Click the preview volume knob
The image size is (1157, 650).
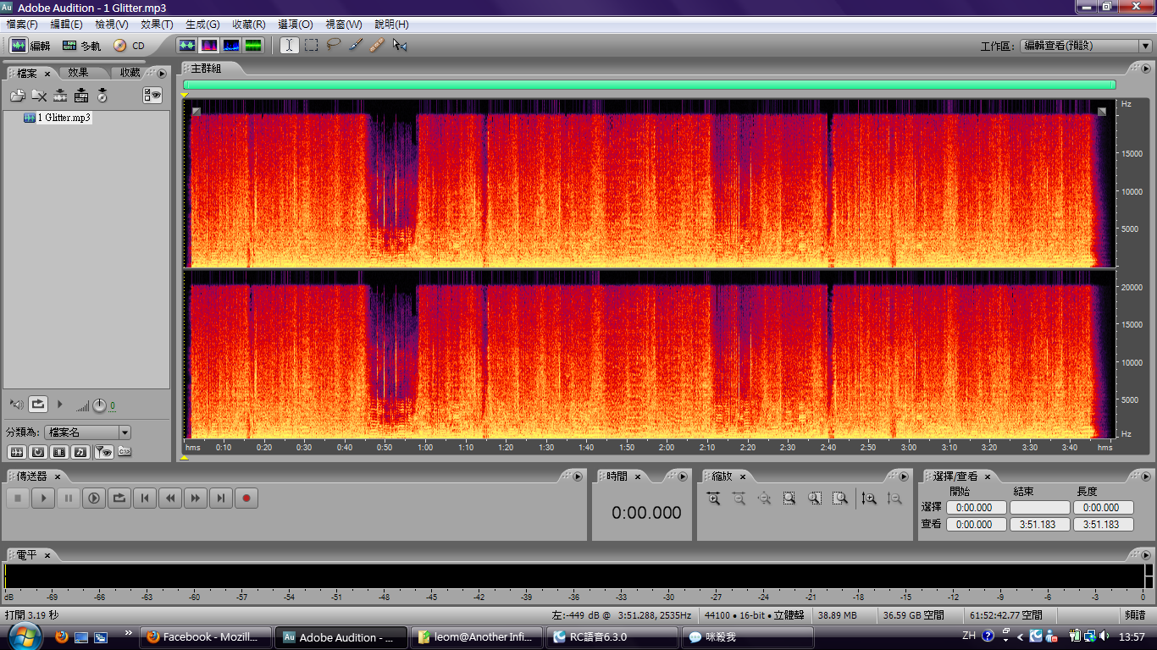(x=99, y=405)
